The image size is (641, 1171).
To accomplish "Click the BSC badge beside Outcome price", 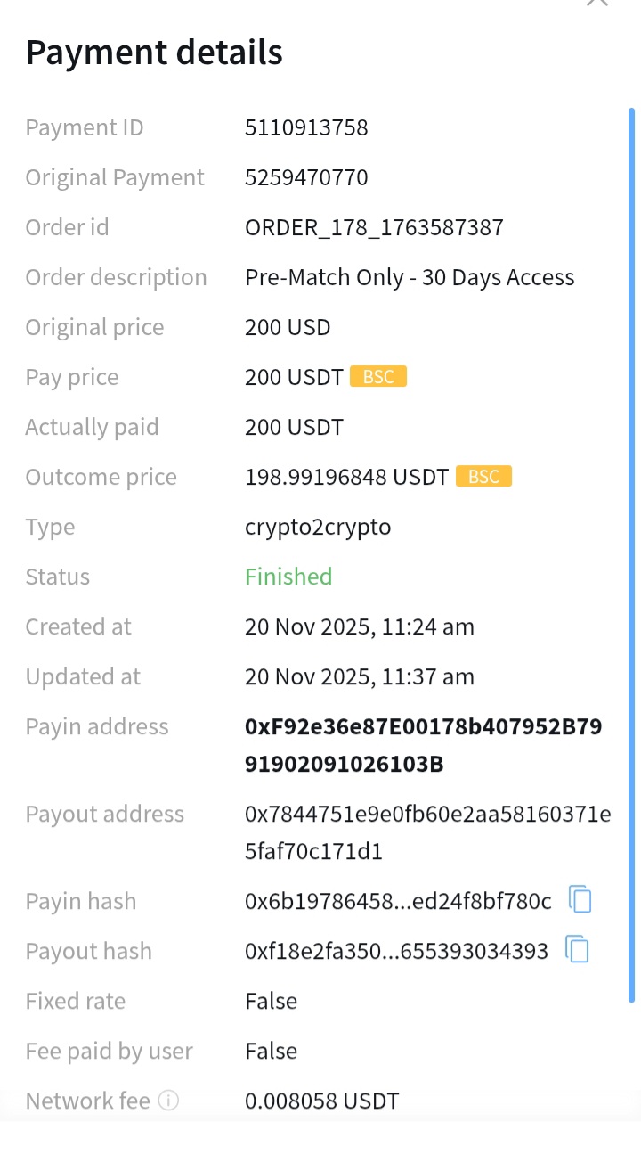I will tap(483, 477).
